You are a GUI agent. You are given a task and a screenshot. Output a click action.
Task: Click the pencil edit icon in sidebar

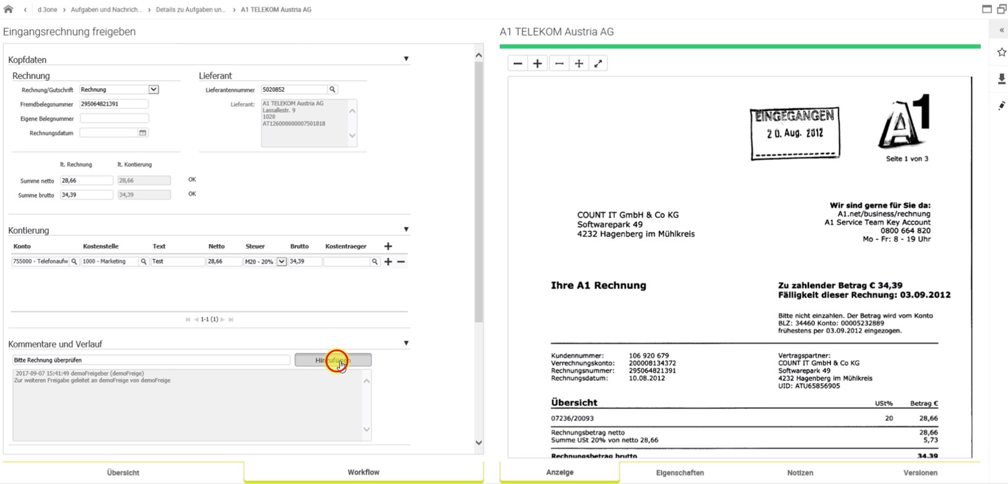pos(1001,106)
